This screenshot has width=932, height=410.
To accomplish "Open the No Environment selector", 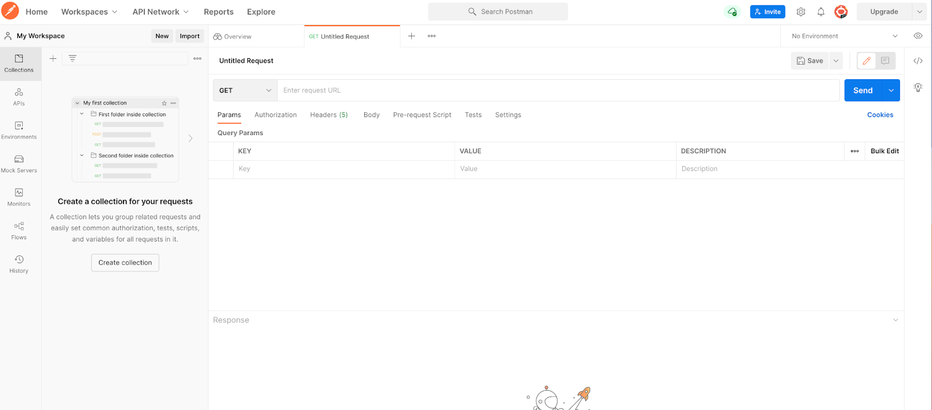I will click(x=845, y=36).
